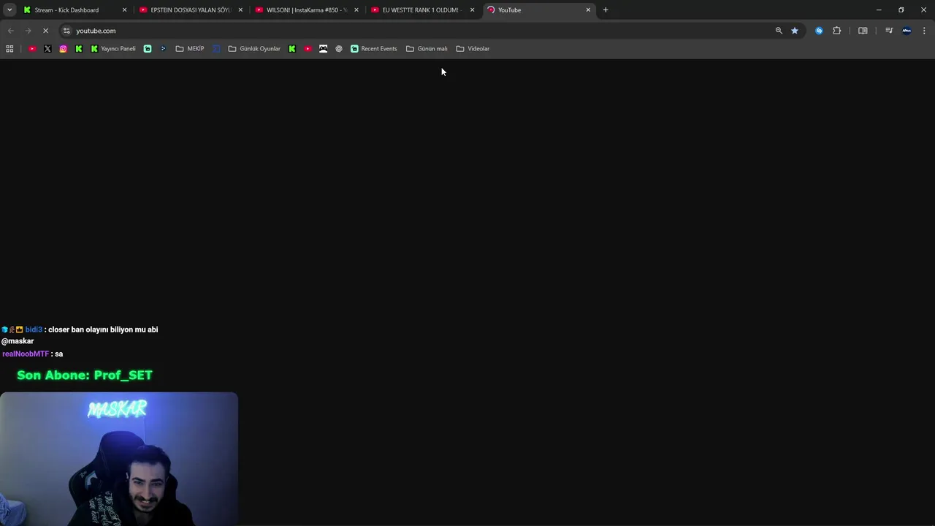This screenshot has width=935, height=526.
Task: Open the ChatGPT bookmark icon
Action: 339,49
